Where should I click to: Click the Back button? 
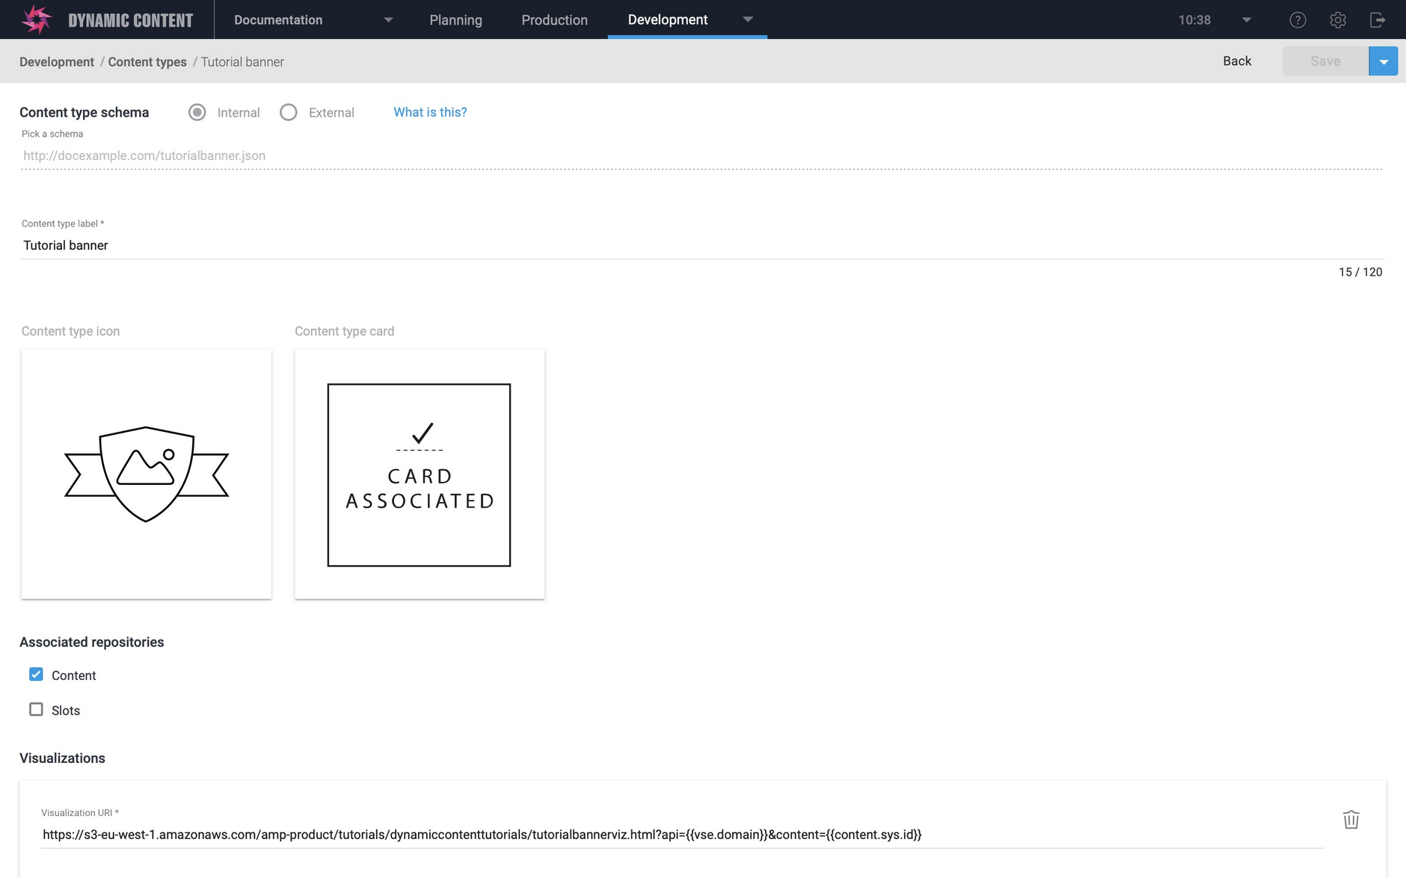[x=1237, y=61]
